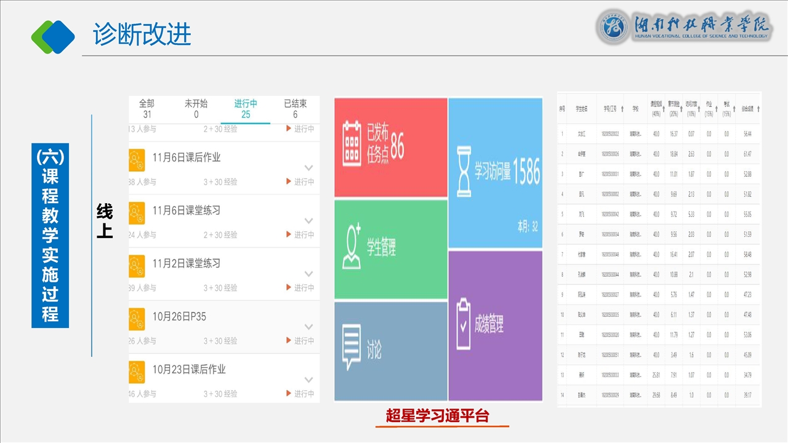Expand chevron for 11月2日课堂练习
This screenshot has height=443, width=788.
308,274
